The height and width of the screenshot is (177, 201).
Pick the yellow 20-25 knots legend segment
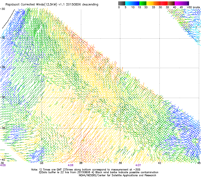pos(150,3)
